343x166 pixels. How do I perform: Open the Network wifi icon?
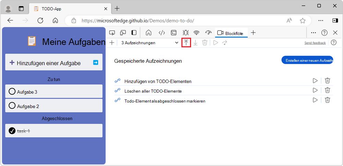pyautogui.click(x=197, y=33)
